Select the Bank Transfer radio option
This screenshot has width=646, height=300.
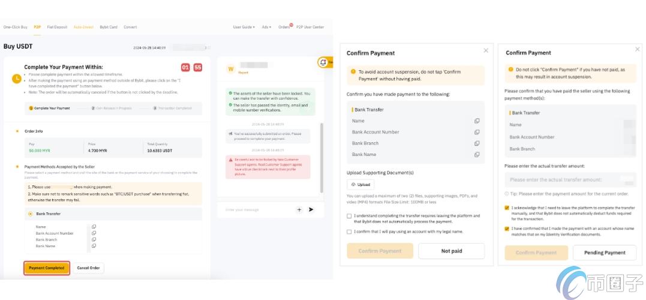(31, 214)
